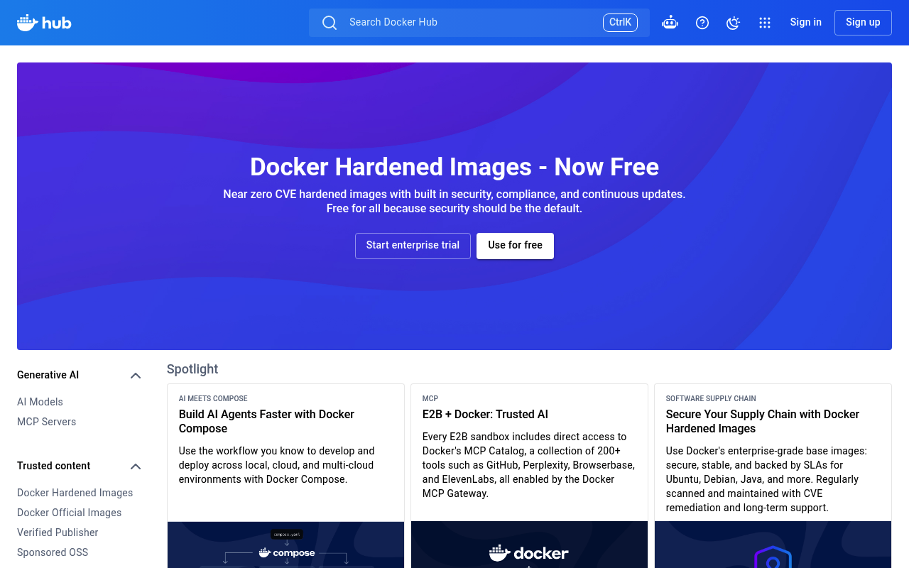Screen dimensions: 909x568
Task: Click the SOFTWARE SUPPLY CHAIN label
Action: [x=711, y=399]
